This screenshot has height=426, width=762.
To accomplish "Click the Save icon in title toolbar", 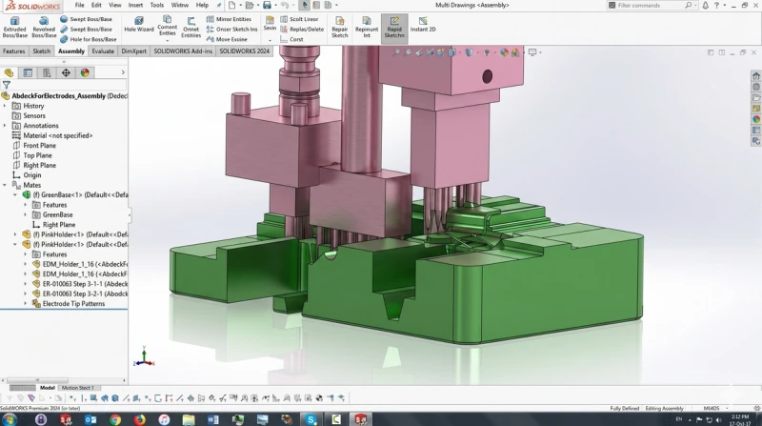I will 267,6.
